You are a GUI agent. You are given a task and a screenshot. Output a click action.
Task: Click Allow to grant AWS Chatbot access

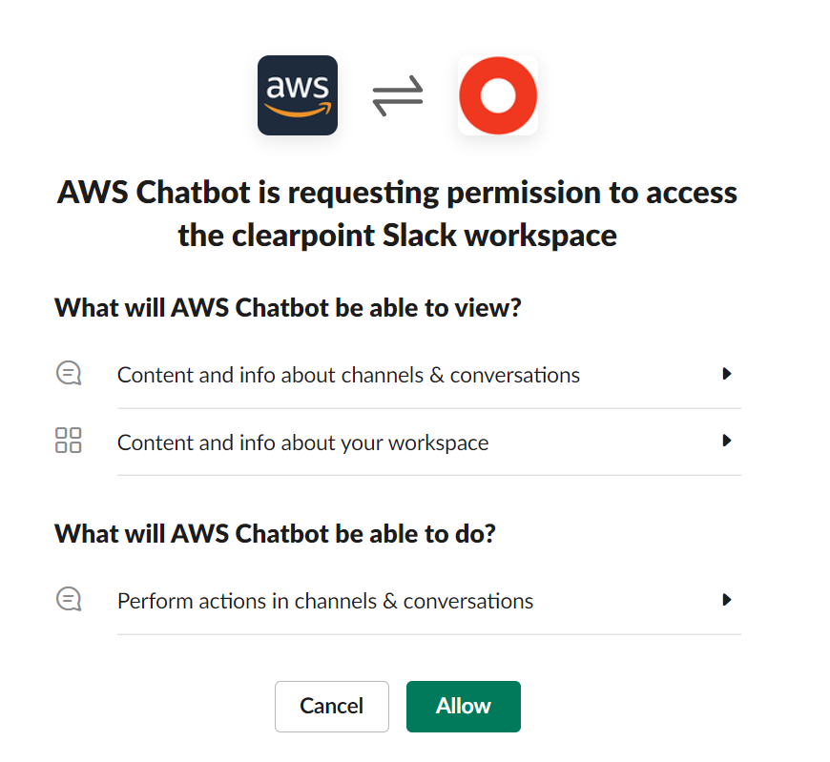point(463,706)
